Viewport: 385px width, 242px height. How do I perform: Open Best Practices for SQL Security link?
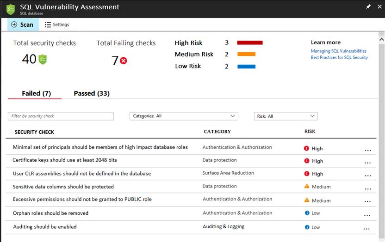pyautogui.click(x=339, y=57)
